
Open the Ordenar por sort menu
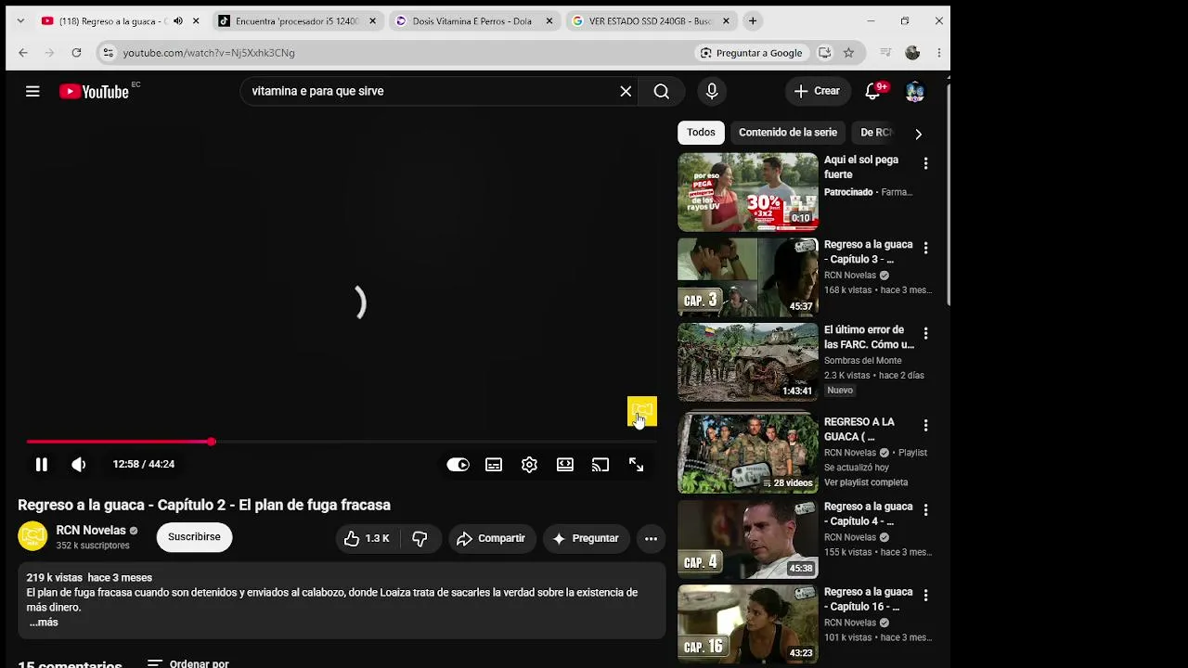tap(187, 664)
